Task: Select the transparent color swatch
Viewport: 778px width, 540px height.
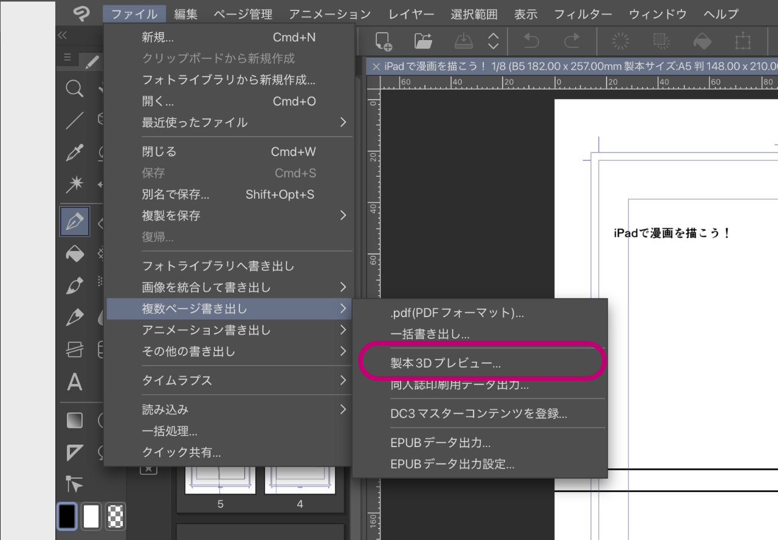Action: click(115, 516)
